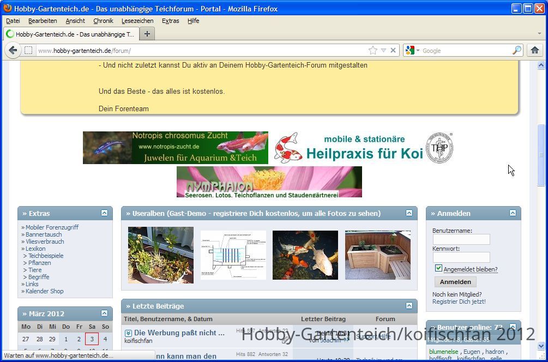
Task: Collapse the März 2012 calendar panel
Action: tap(104, 313)
